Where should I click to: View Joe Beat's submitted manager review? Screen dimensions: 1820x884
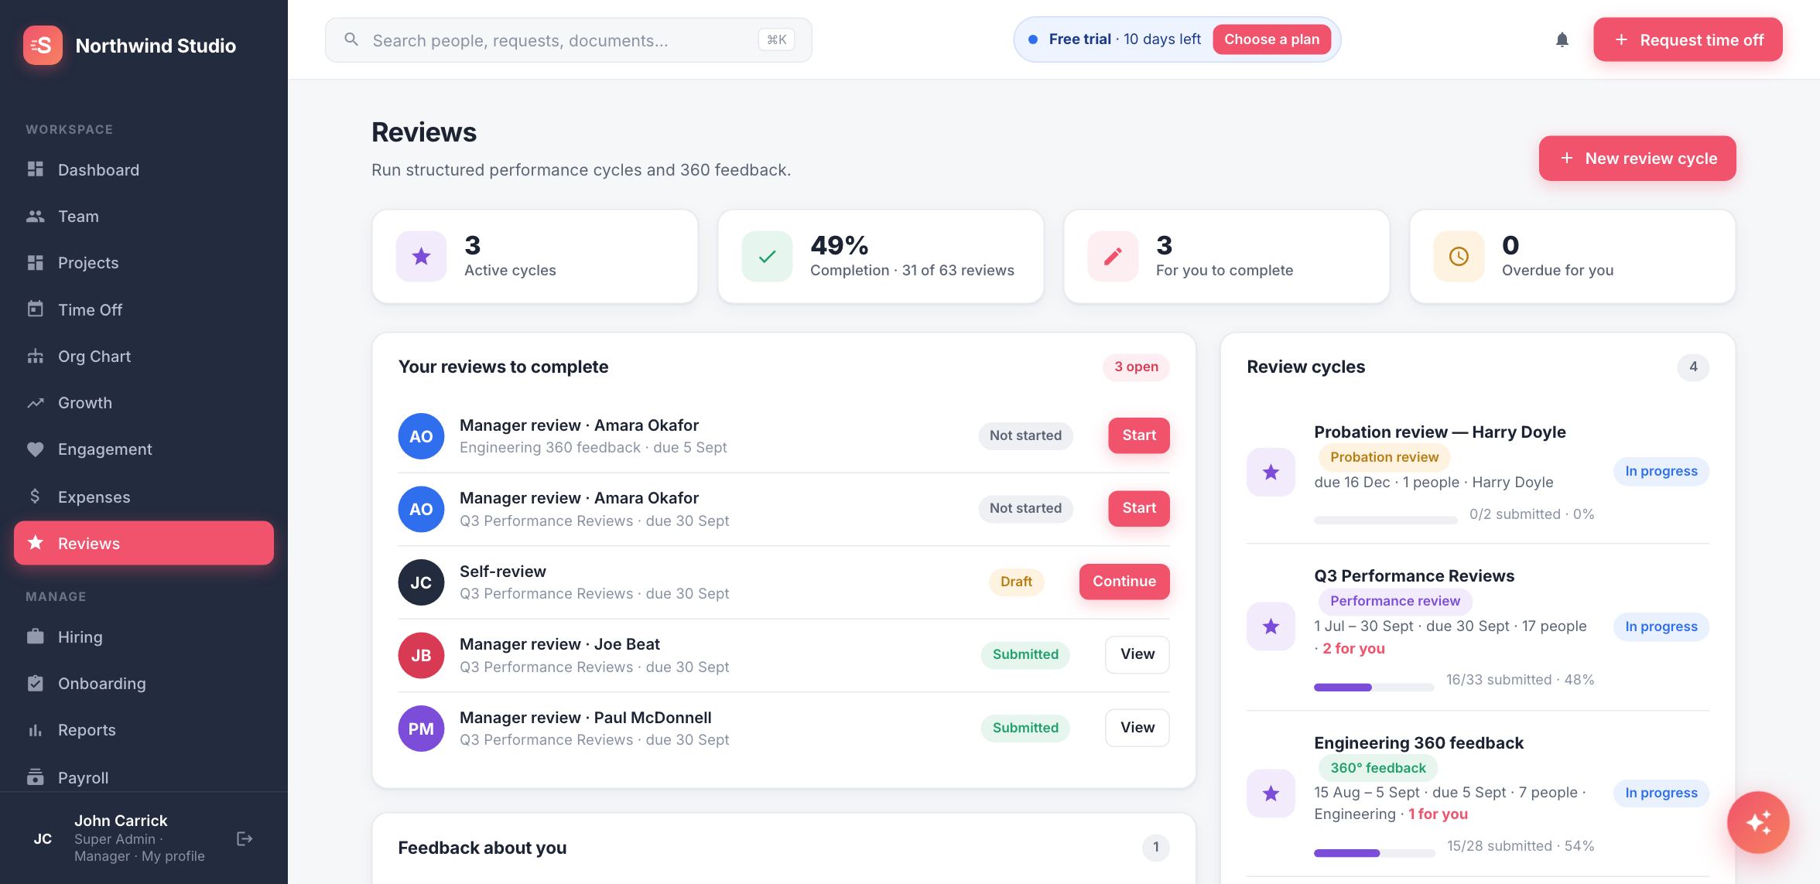(x=1137, y=654)
